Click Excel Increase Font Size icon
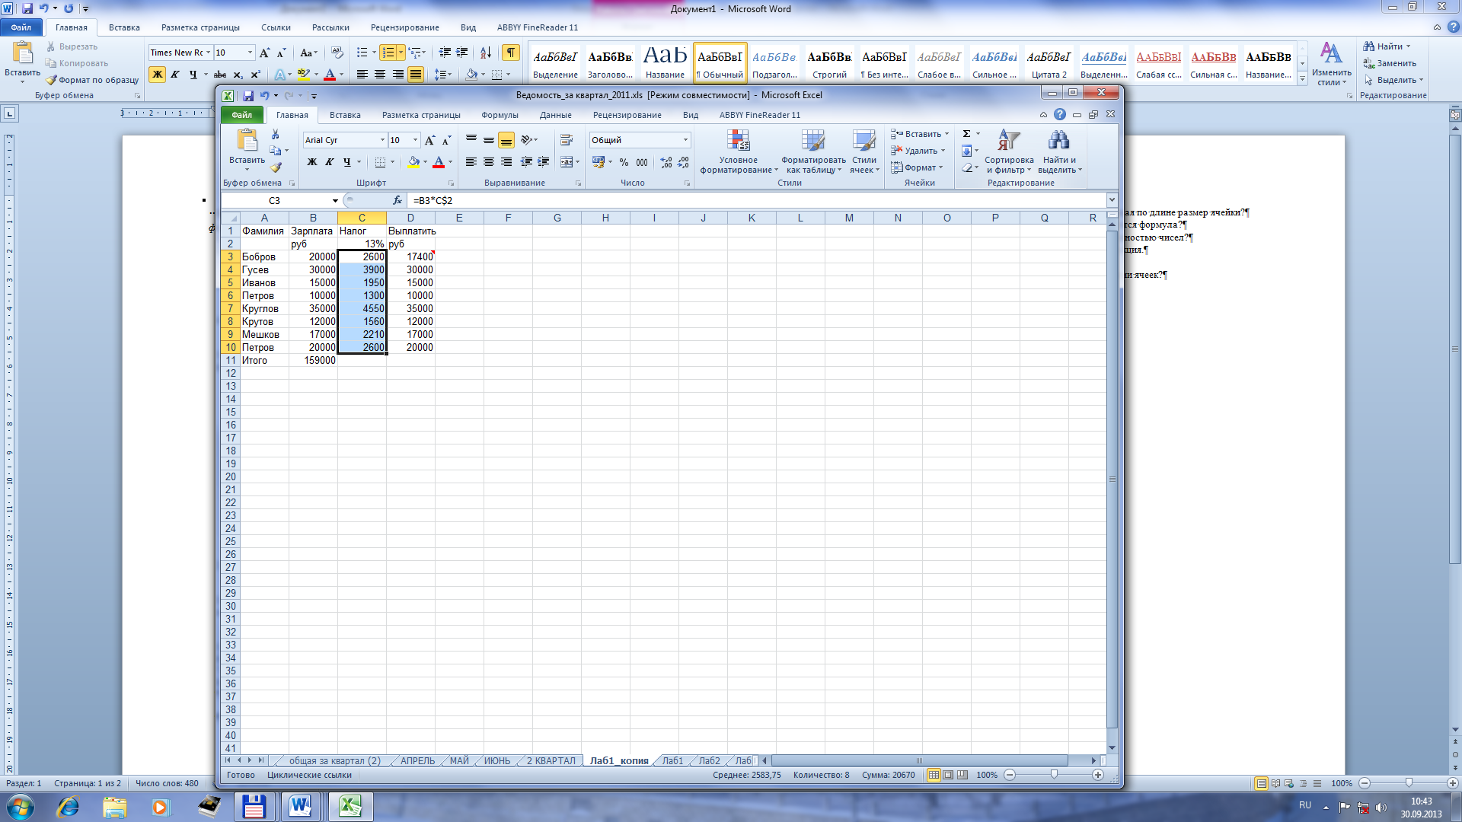The height and width of the screenshot is (822, 1462). (430, 140)
